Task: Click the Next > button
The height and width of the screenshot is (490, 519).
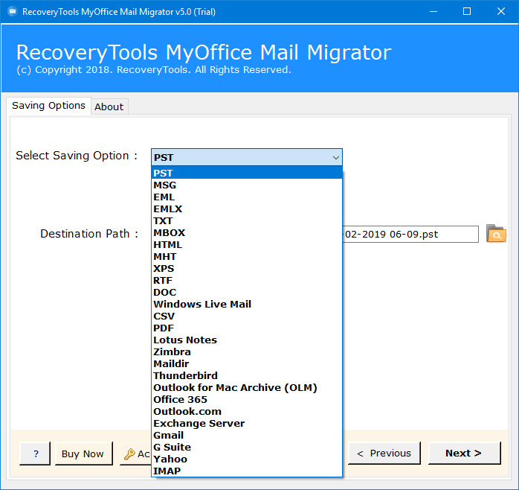Action: tap(464, 454)
